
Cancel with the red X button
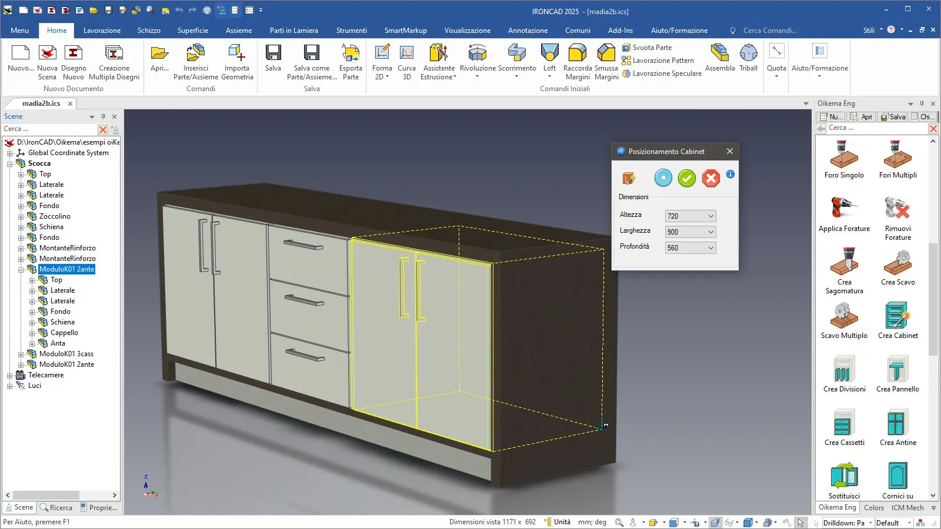pos(710,178)
